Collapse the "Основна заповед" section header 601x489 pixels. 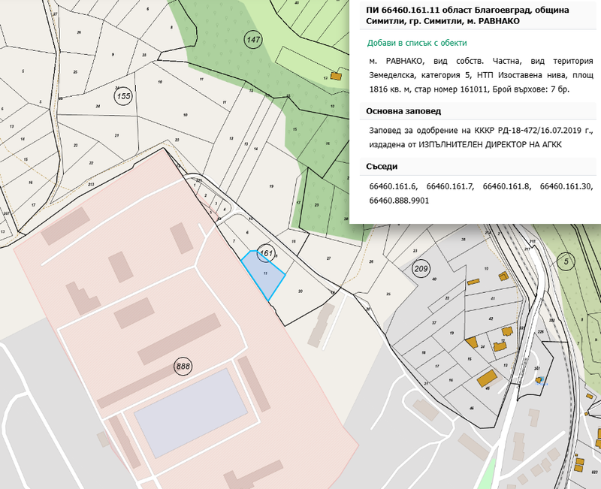(395, 111)
